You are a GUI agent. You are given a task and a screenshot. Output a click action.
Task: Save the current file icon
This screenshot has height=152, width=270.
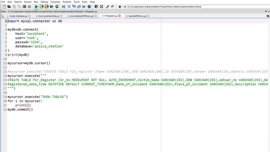point(14,7)
